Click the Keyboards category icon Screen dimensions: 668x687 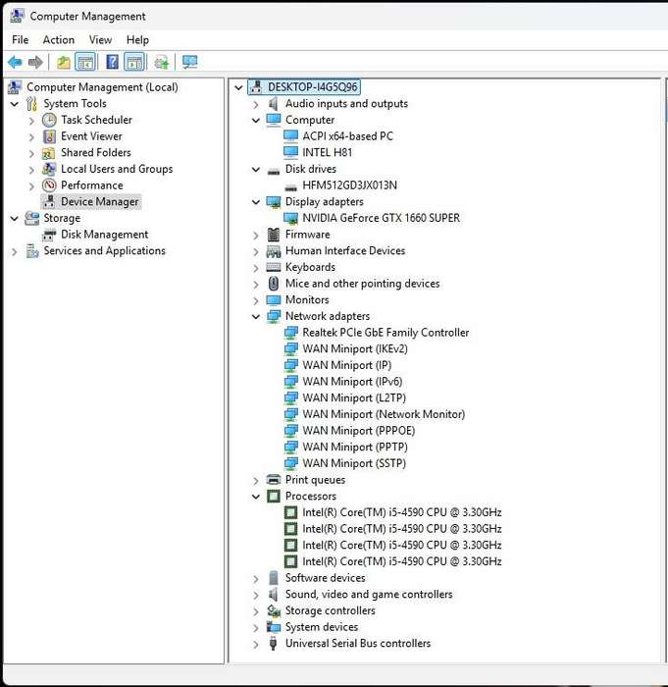coord(274,267)
